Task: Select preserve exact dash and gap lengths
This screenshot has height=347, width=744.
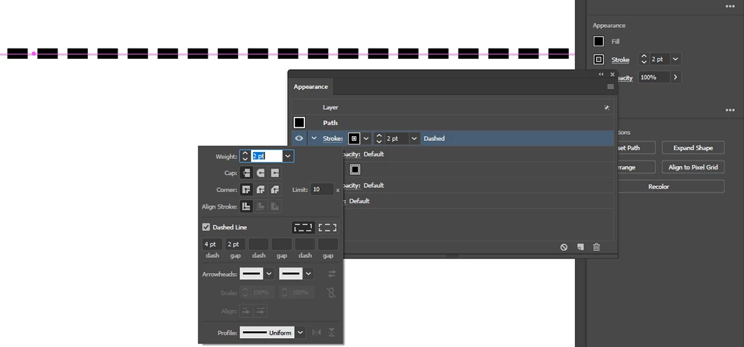Action: click(x=303, y=227)
